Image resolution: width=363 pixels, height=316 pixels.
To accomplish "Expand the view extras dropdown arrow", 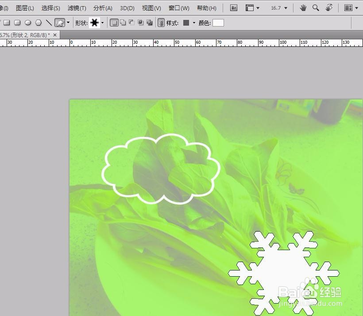I will (258, 8).
